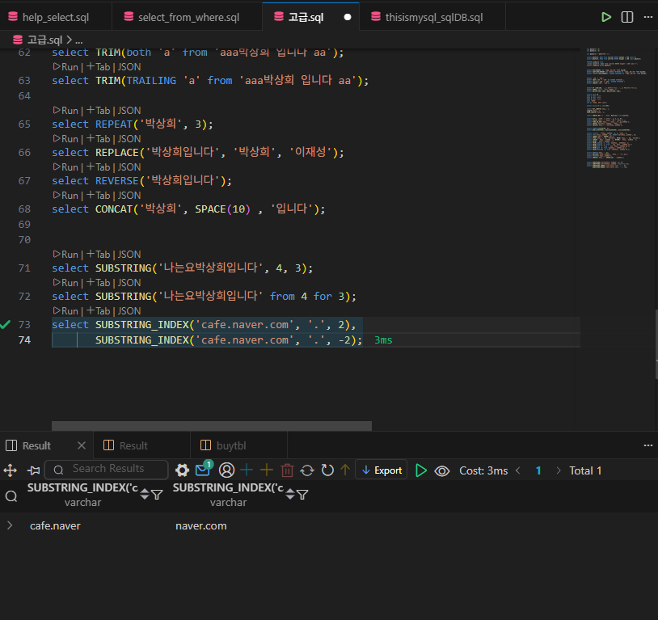Image resolution: width=658 pixels, height=620 pixels.
Task: Sort second SUBSTRING_INDEX column
Action: [x=290, y=494]
